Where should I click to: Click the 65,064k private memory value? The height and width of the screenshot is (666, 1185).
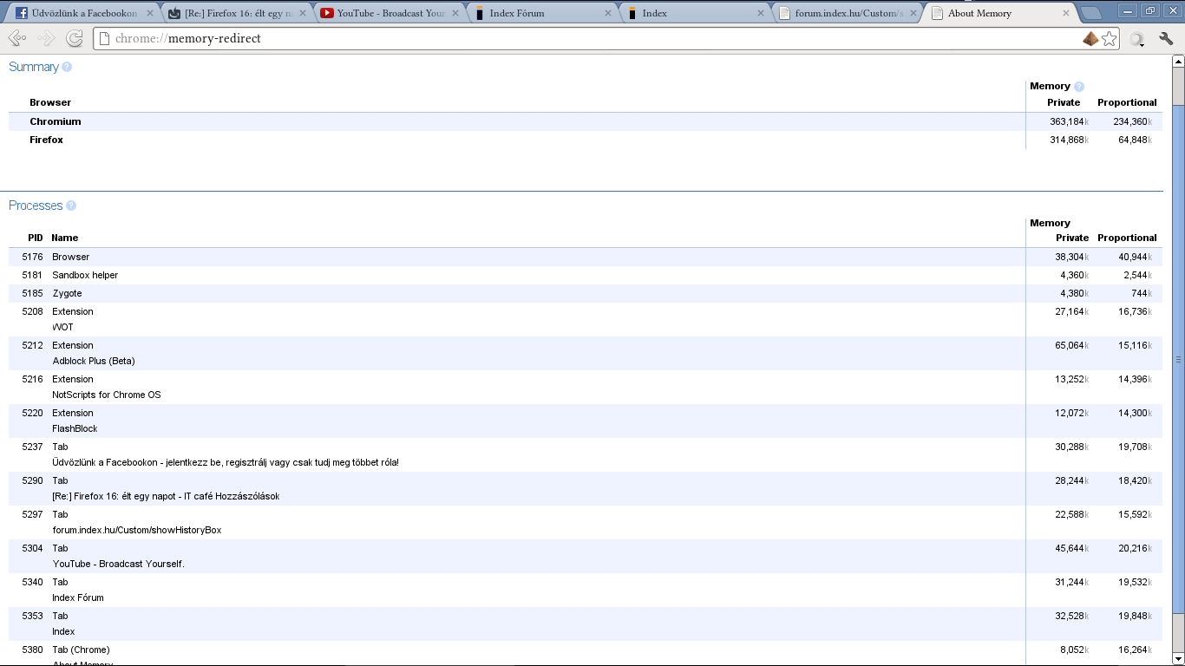[1071, 345]
